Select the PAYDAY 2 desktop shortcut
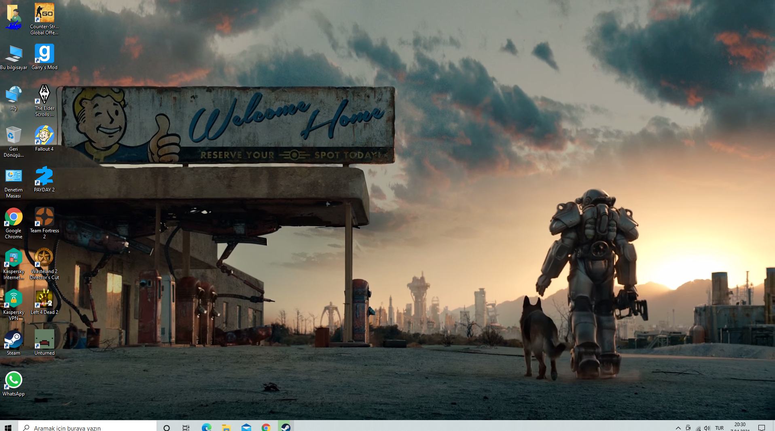Screen dimensions: 775x431 pyautogui.click(x=44, y=179)
